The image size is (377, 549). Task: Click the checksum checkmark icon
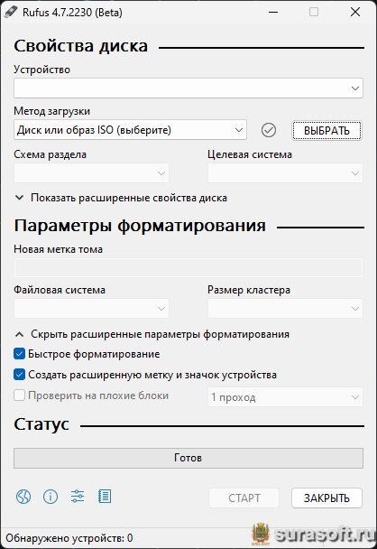tap(269, 130)
